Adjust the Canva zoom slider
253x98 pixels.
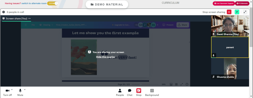(x=141, y=84)
